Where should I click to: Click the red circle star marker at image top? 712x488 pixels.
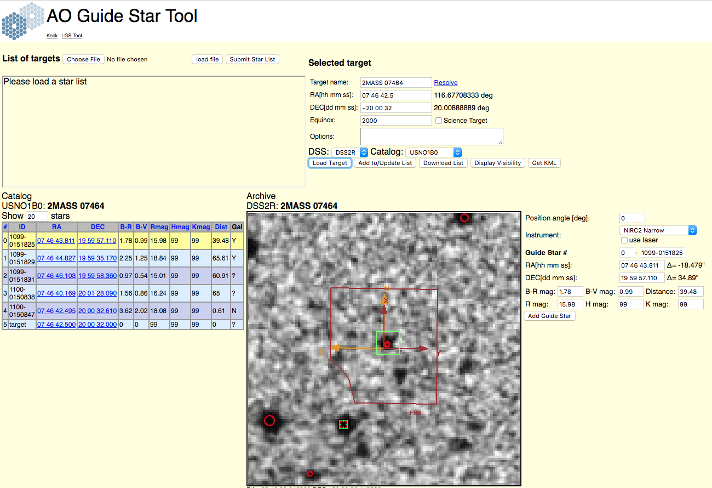pyautogui.click(x=464, y=218)
